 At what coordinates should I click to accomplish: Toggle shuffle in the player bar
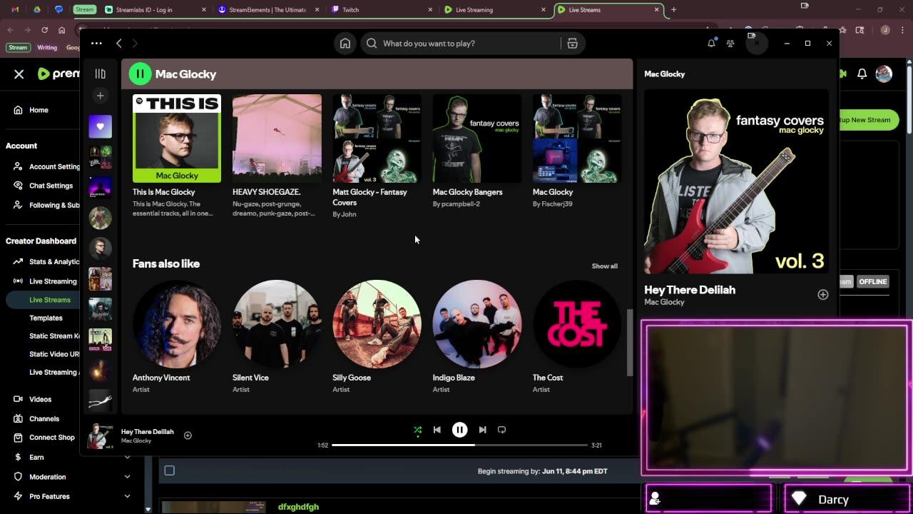point(417,430)
